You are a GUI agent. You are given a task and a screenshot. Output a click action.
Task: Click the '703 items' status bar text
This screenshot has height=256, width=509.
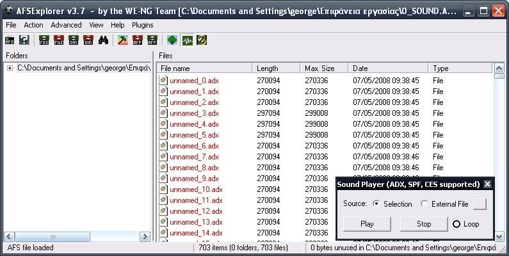[x=243, y=248]
